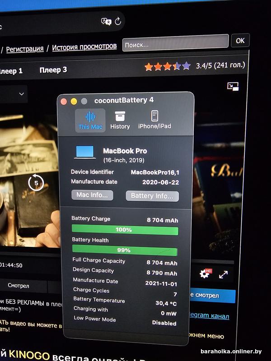
Task: Select the Плеер 1 tab
Action: coord(11,71)
